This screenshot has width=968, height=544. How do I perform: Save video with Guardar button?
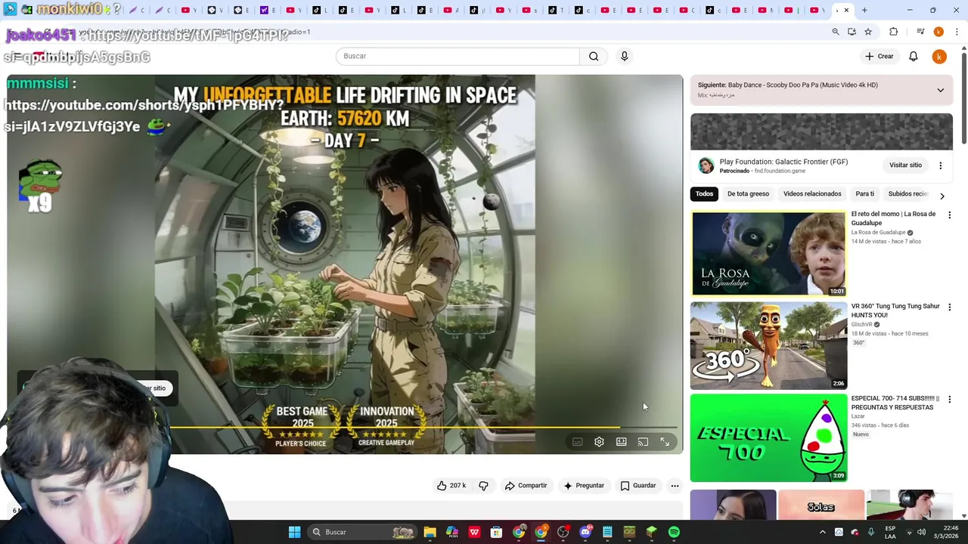[x=638, y=486]
